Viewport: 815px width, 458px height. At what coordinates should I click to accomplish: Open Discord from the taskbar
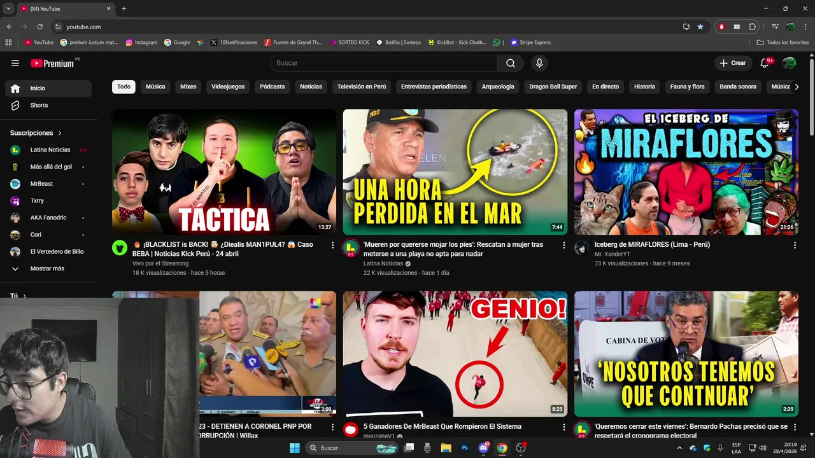pyautogui.click(x=483, y=448)
